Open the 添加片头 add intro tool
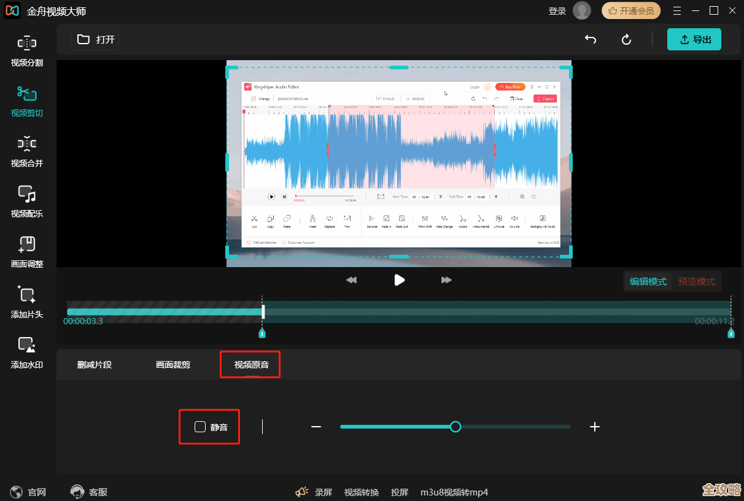This screenshot has width=744, height=501. point(27,302)
